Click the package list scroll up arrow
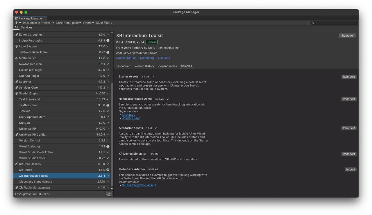The height and width of the screenshot is (215, 372). 112,32
